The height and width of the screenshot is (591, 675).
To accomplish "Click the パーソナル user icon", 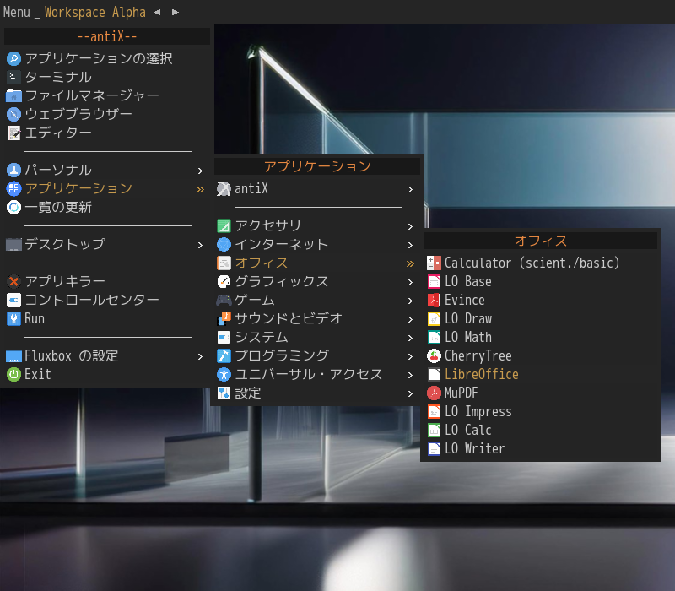I will click(x=13, y=171).
